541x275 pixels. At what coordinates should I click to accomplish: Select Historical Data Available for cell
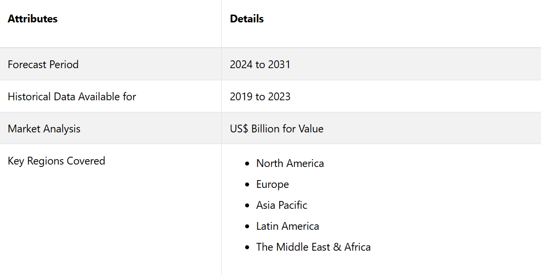[x=111, y=96]
